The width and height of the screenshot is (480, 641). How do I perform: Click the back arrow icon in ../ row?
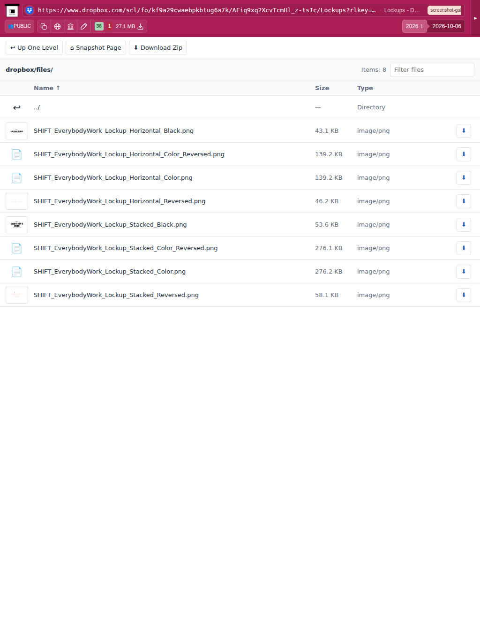[17, 107]
